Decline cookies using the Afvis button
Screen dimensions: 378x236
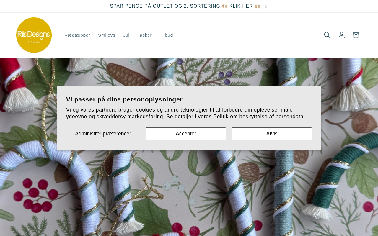pyautogui.click(x=272, y=134)
